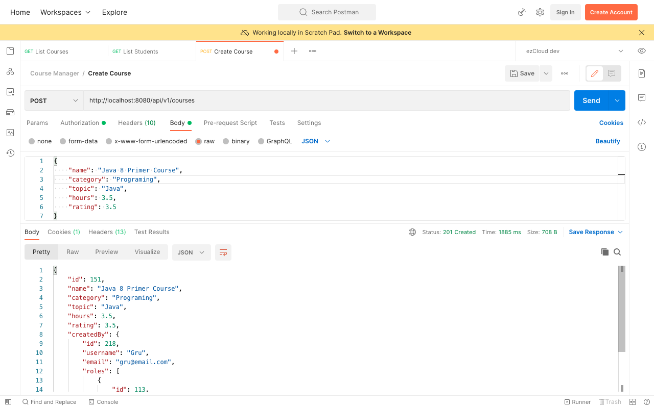Toggle sidebar icon in status bar
The width and height of the screenshot is (654, 408).
coord(8,402)
